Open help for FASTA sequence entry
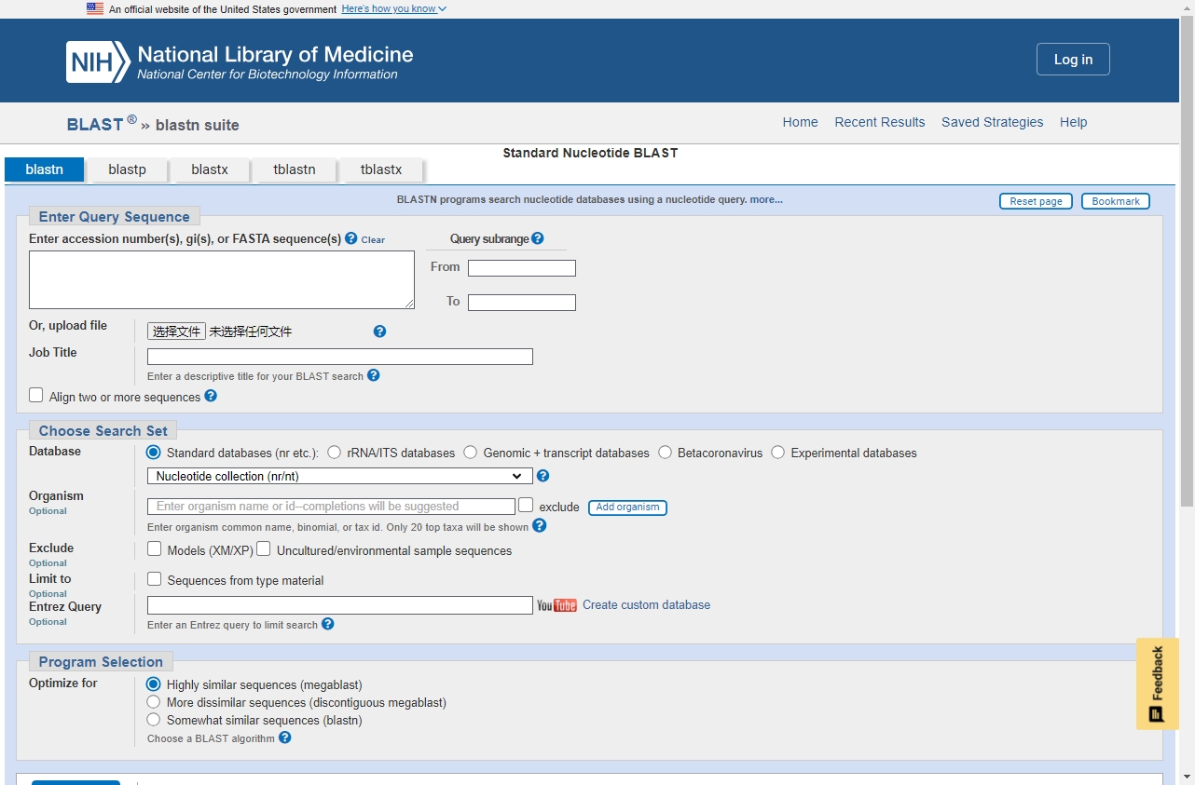The height and width of the screenshot is (785, 1195). 351,238
